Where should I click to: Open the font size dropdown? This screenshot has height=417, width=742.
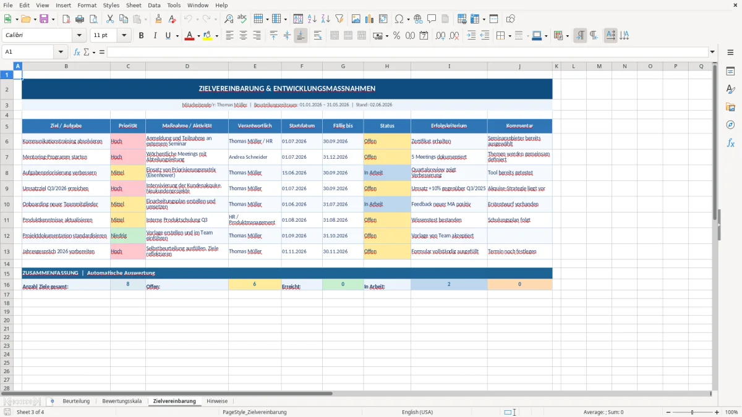[x=124, y=36]
